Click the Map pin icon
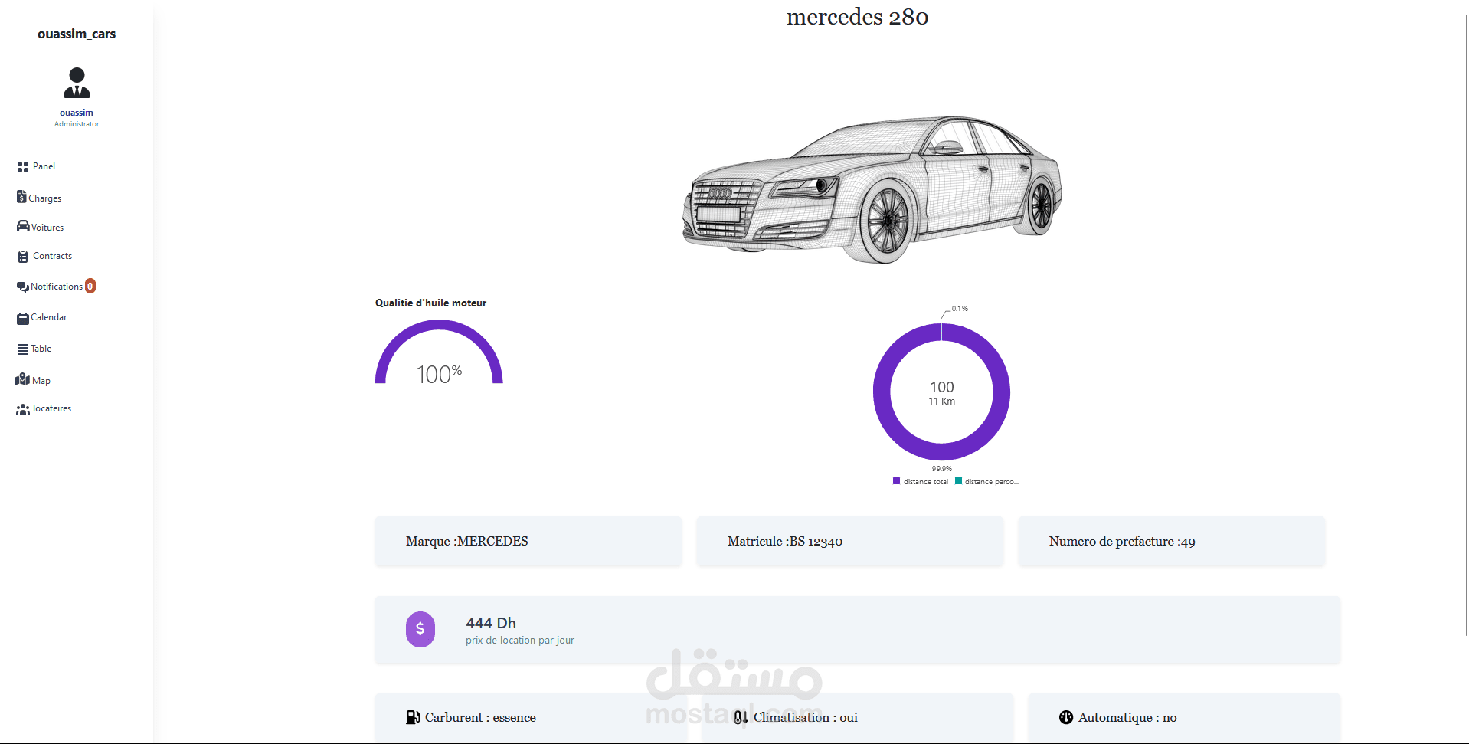Viewport: 1469px width, 744px height. tap(22, 379)
